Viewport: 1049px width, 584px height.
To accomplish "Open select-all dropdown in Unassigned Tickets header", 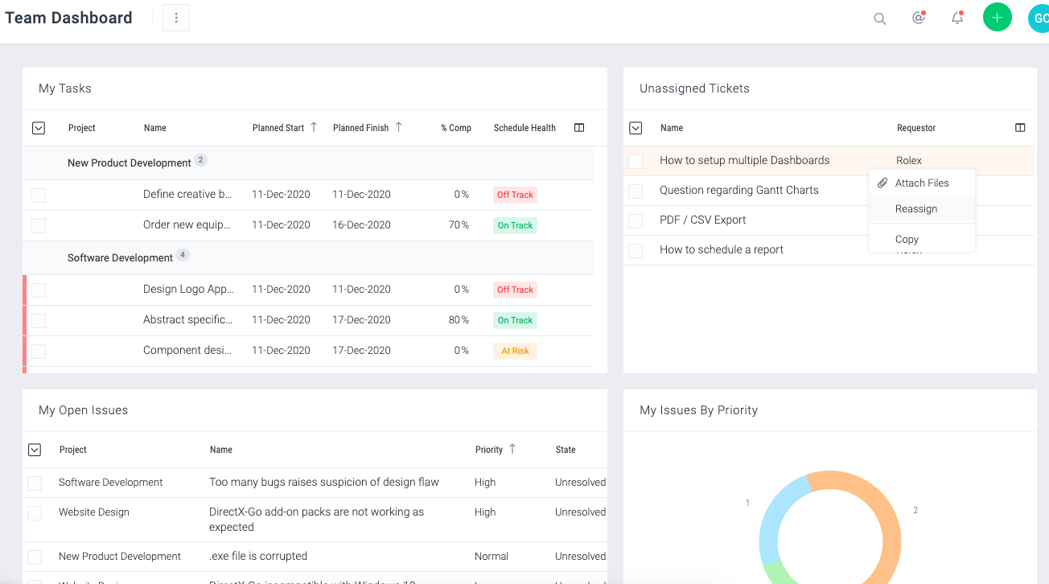I will point(636,128).
